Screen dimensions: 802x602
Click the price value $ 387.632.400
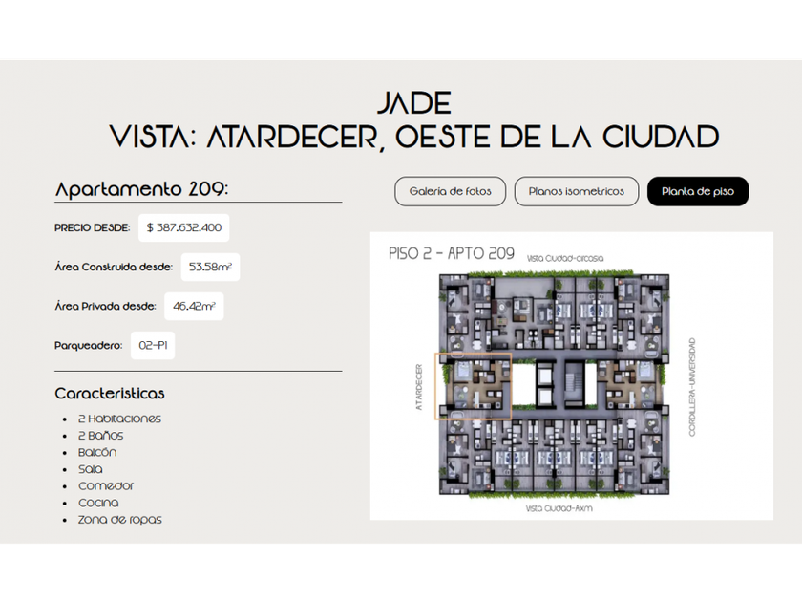[x=183, y=227]
